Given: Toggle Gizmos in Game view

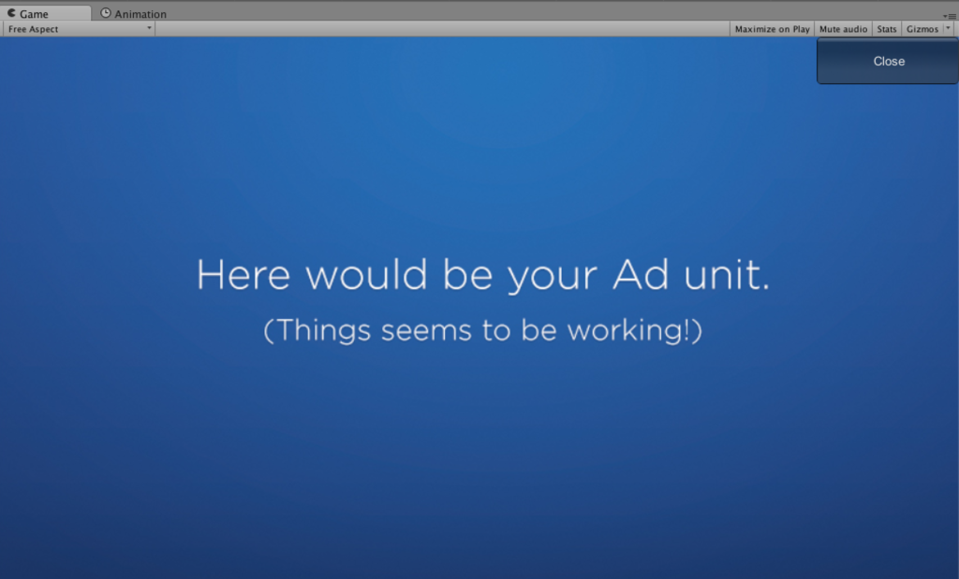Looking at the screenshot, I should point(922,29).
